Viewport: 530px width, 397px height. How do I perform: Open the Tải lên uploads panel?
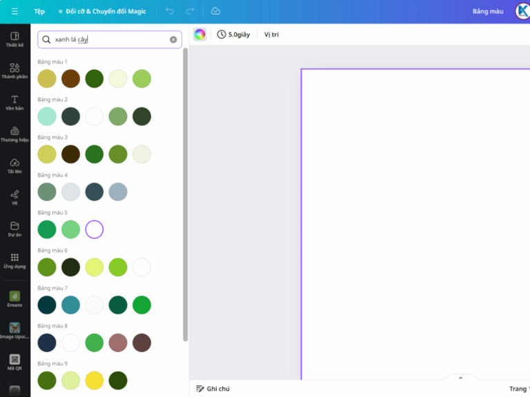[14, 165]
